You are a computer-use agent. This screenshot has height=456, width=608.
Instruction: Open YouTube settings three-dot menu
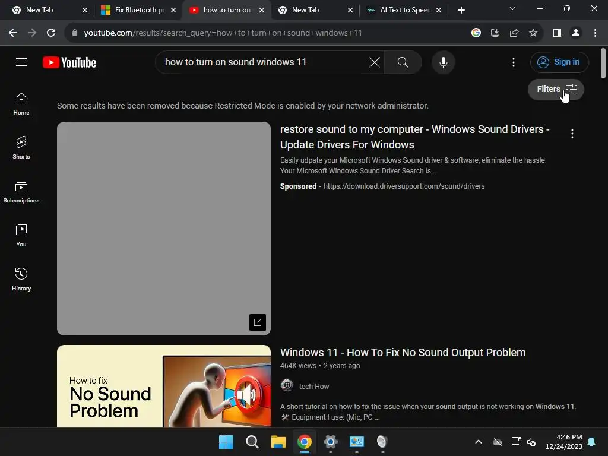pos(514,62)
